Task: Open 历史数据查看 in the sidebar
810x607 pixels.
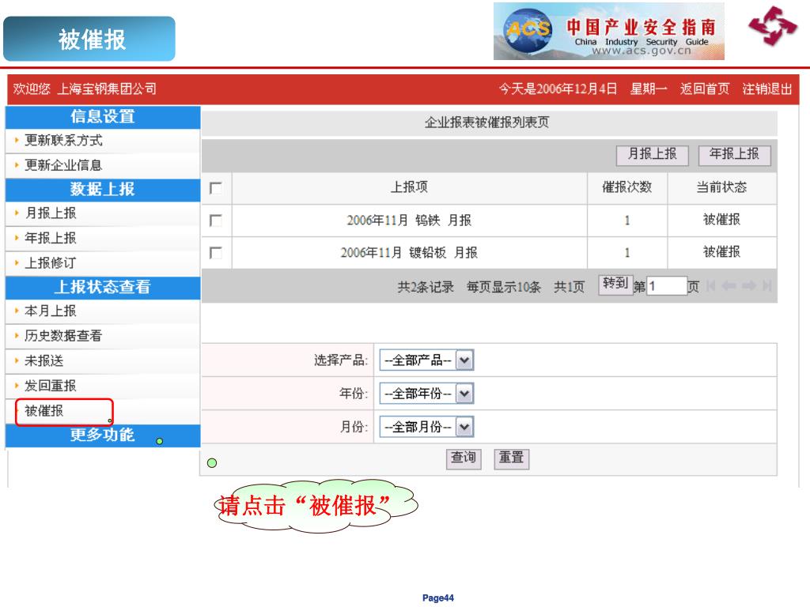Action: 63,336
